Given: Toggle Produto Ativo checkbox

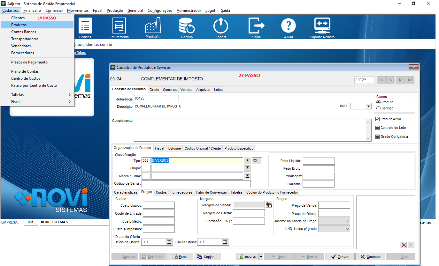Looking at the screenshot, I should 378,119.
